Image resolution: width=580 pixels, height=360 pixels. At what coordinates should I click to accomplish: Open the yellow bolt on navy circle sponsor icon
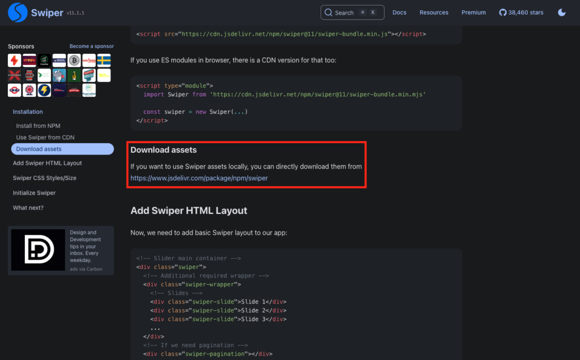44,90
